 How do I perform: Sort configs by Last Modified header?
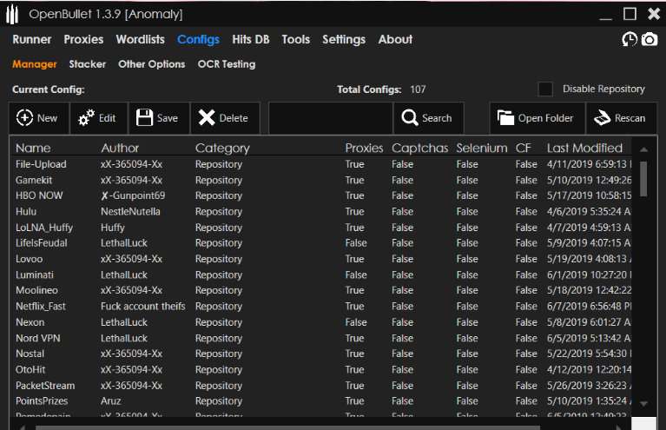click(584, 148)
